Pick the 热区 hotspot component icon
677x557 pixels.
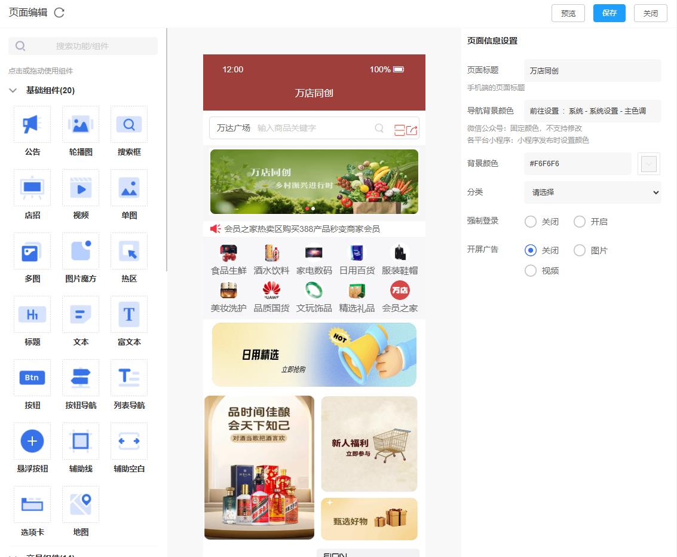[x=129, y=252]
